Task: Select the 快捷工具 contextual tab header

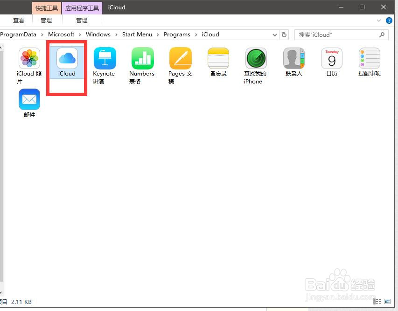Action: click(x=47, y=8)
